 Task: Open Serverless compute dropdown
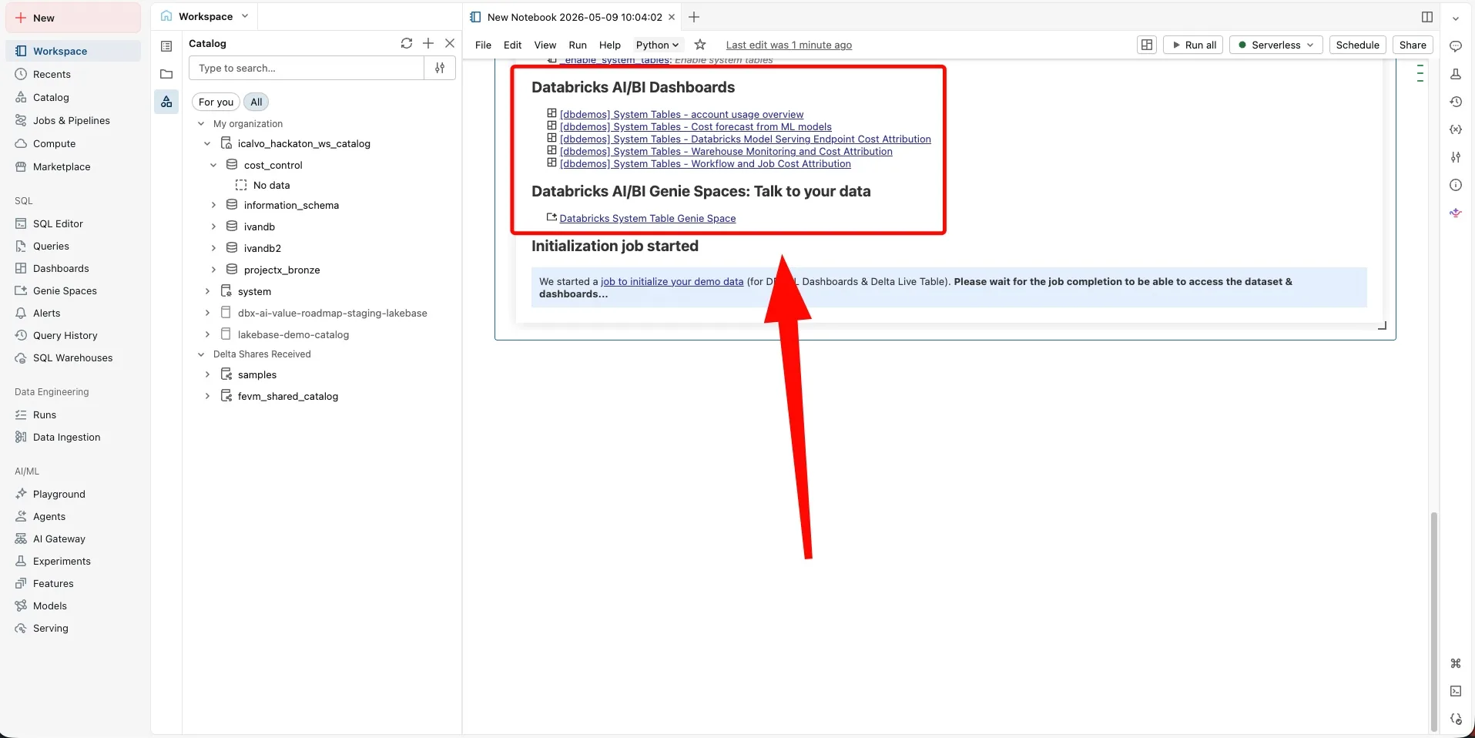[1276, 45]
